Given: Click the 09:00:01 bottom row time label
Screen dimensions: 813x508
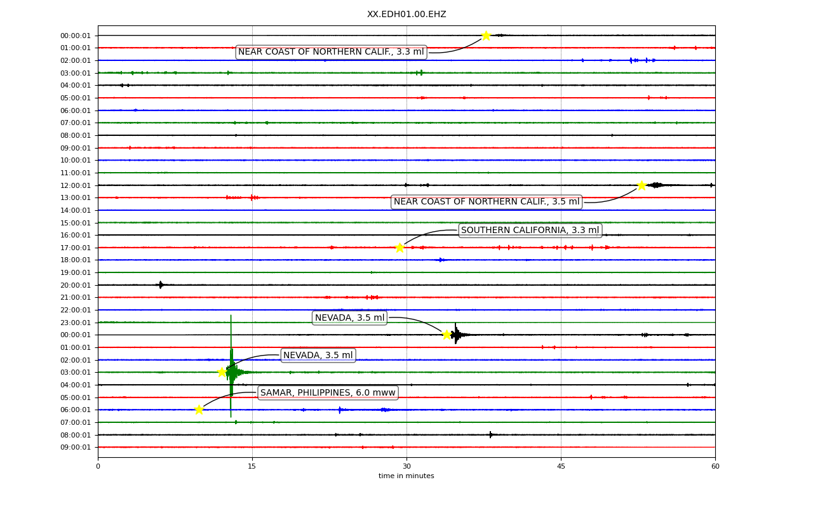Looking at the screenshot, I should pyautogui.click(x=76, y=447).
